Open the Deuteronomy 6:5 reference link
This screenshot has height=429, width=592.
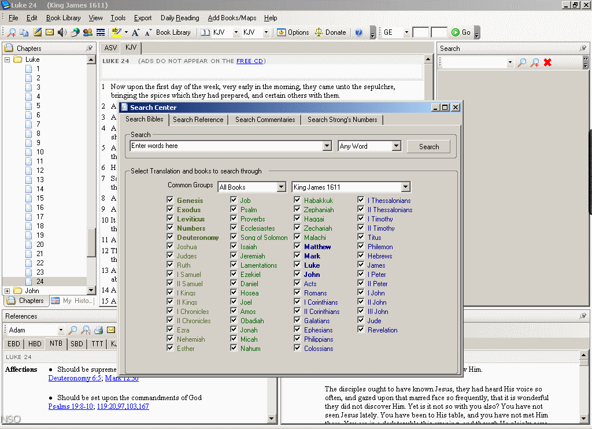click(75, 378)
